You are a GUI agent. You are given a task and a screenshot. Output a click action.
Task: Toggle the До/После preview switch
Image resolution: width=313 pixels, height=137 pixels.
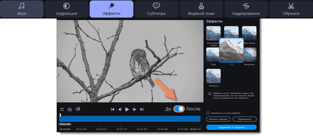(x=179, y=109)
